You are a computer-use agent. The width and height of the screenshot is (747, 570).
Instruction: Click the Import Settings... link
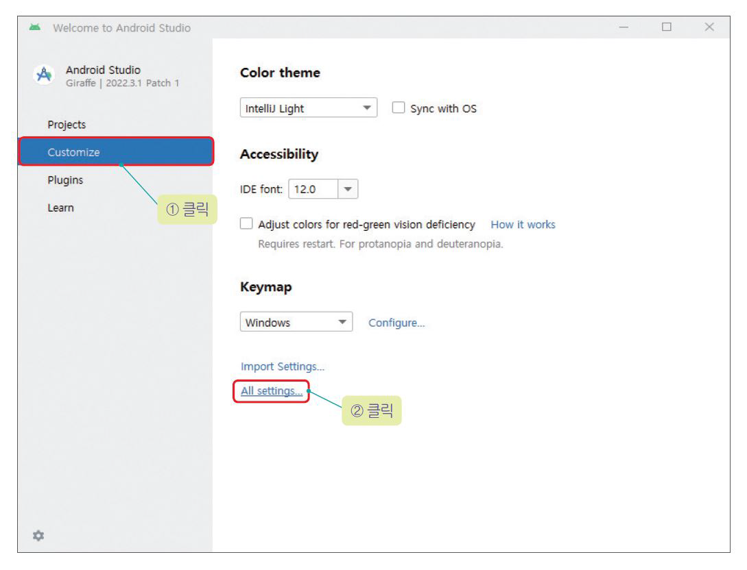point(283,367)
